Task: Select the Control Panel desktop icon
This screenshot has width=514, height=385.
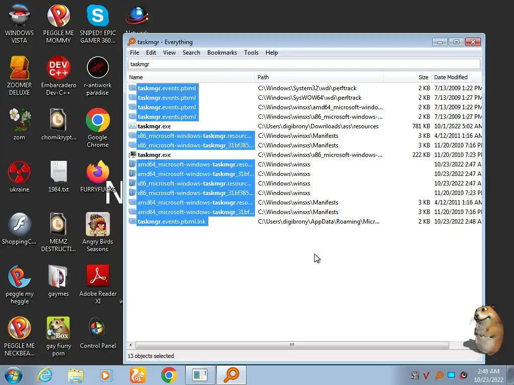Action: [x=98, y=333]
